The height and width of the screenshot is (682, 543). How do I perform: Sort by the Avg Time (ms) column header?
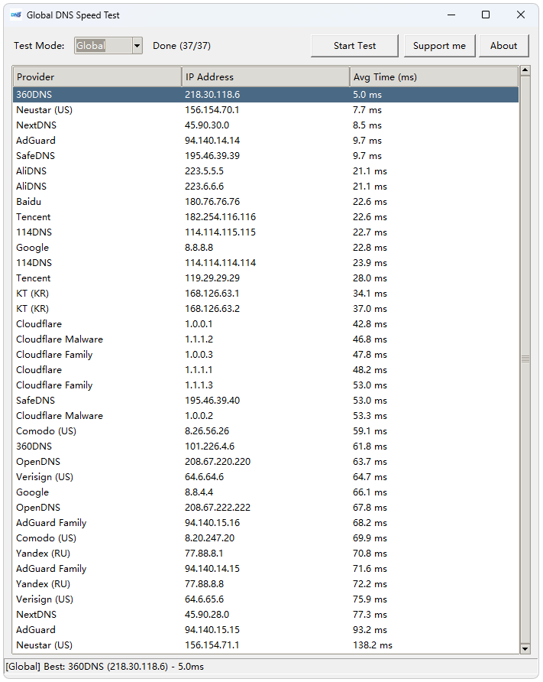click(434, 77)
